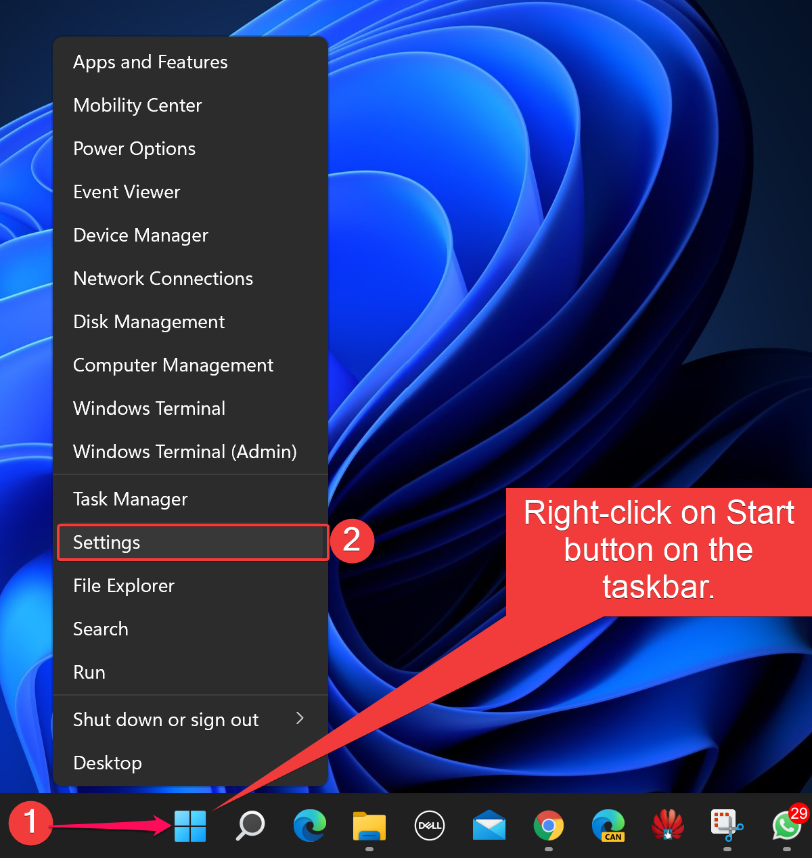
Task: Open Mobility Center from menu
Action: click(x=190, y=106)
